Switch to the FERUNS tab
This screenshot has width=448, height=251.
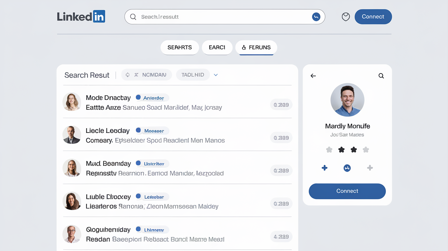pos(256,47)
